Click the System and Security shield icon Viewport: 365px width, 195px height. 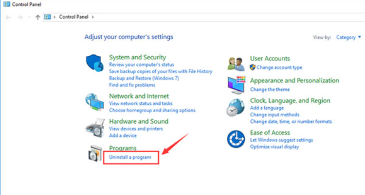tap(94, 64)
